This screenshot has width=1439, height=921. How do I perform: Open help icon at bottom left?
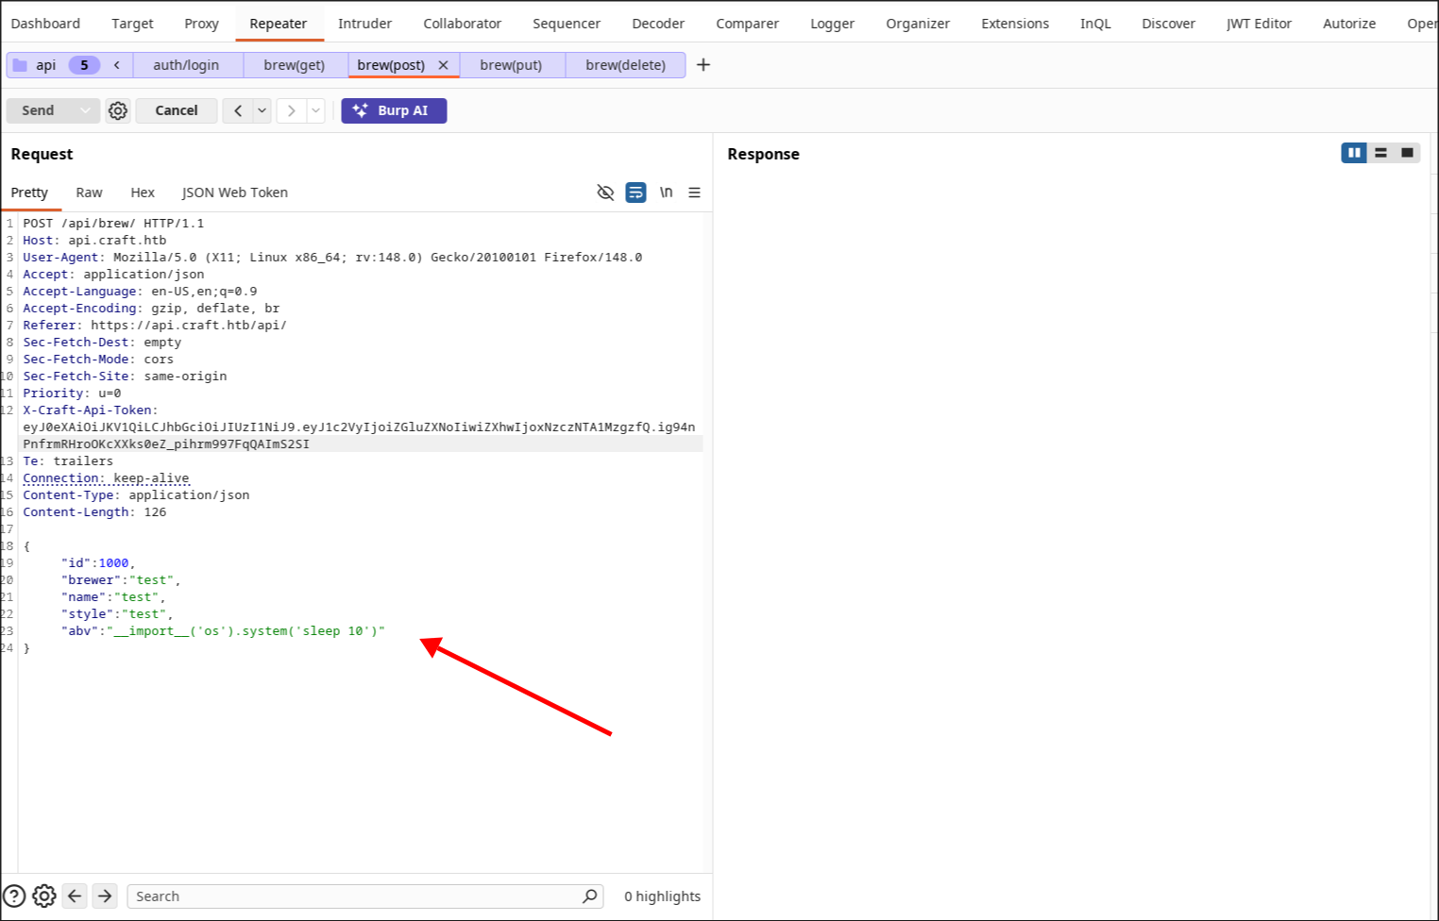coord(14,896)
